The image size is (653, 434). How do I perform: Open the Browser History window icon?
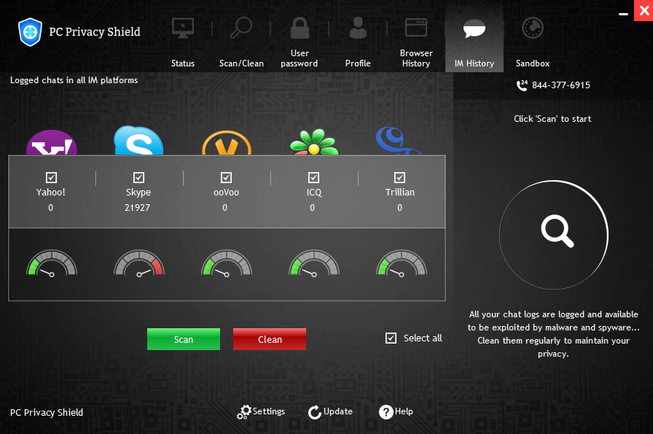pyautogui.click(x=416, y=28)
